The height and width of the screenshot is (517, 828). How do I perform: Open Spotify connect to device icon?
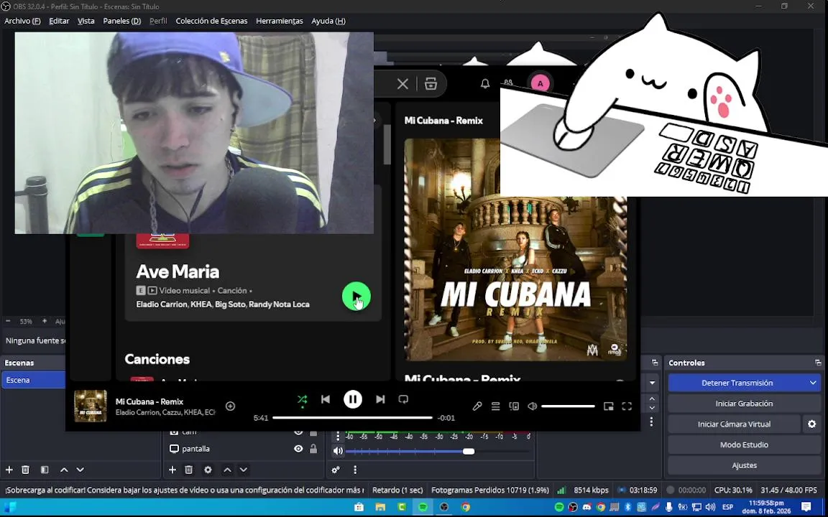[514, 406]
